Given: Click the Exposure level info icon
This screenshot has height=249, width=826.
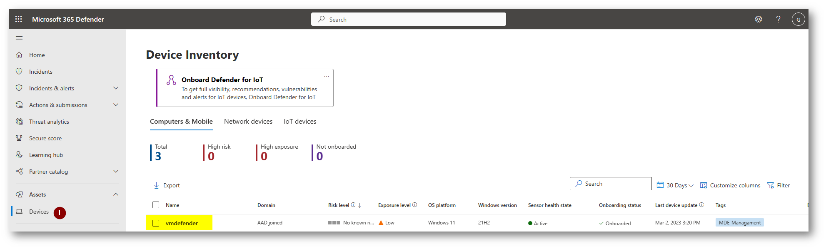Looking at the screenshot, I should 414,205.
